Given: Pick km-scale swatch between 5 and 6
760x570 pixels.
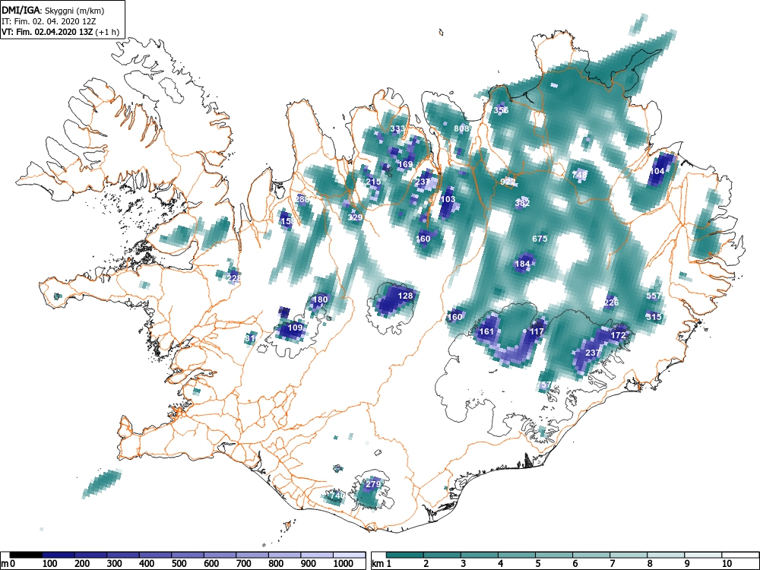Looking at the screenshot, I should pos(554,555).
